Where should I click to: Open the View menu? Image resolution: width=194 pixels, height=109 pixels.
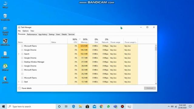(32, 31)
